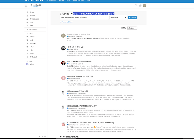Viewport: 194px width, 139px height.
Task: Click 'Community News' category badge
Action: pyautogui.click(x=72, y=125)
